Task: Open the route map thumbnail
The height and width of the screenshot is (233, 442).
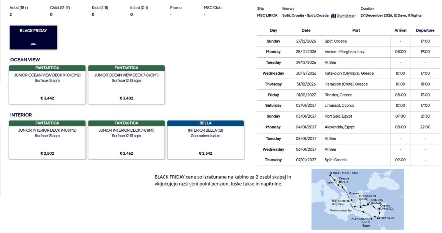Action: click(358, 199)
